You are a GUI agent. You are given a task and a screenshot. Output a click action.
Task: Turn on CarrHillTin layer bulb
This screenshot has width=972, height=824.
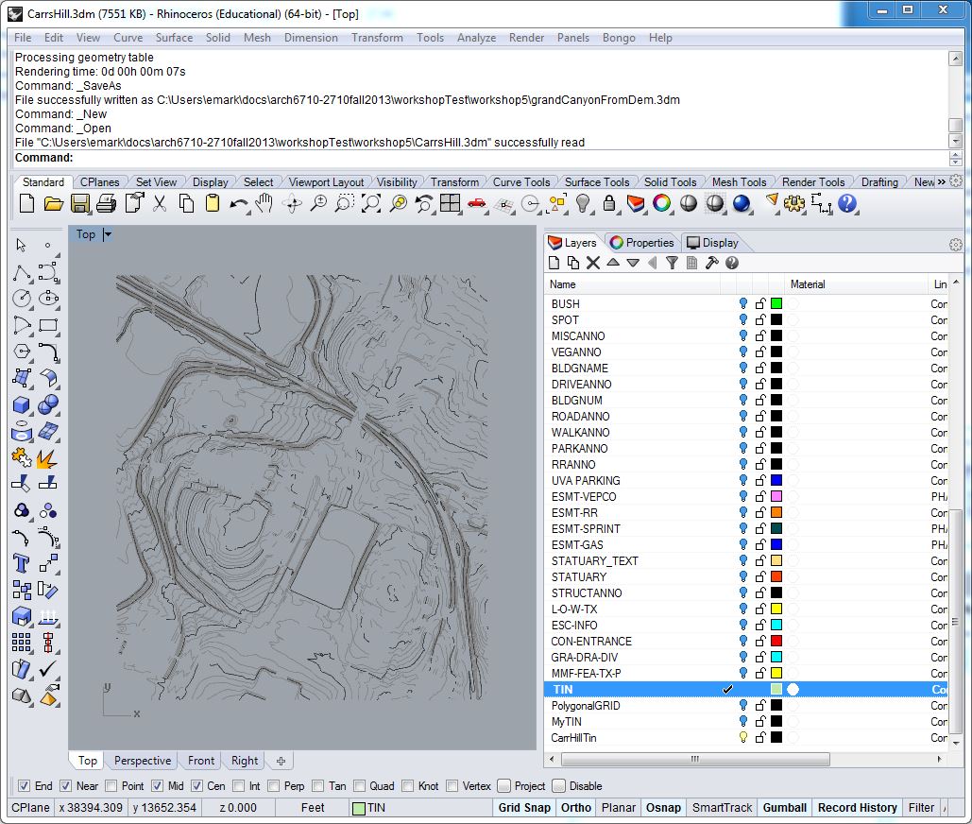click(743, 737)
